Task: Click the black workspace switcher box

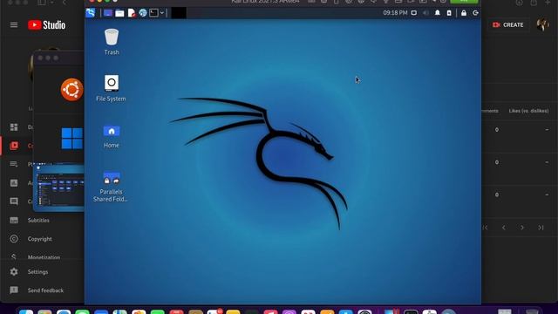Action: 179,13
